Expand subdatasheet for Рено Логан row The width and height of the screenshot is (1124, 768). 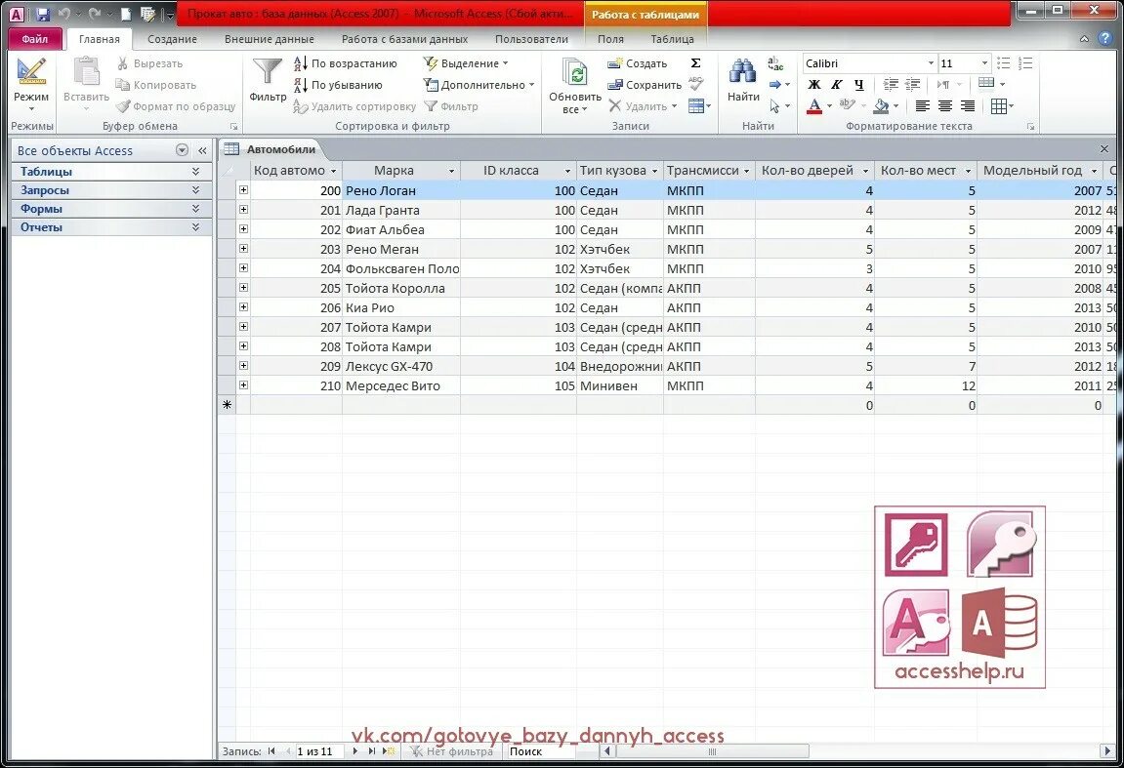(x=244, y=190)
